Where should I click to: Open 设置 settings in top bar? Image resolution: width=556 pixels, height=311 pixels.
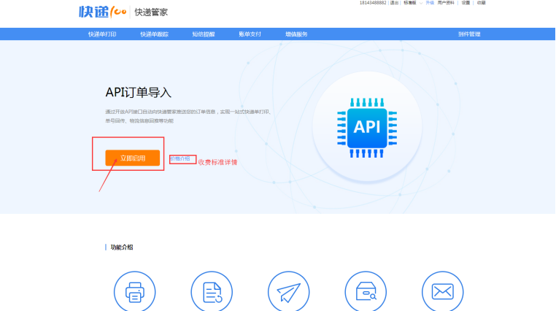pos(466,3)
